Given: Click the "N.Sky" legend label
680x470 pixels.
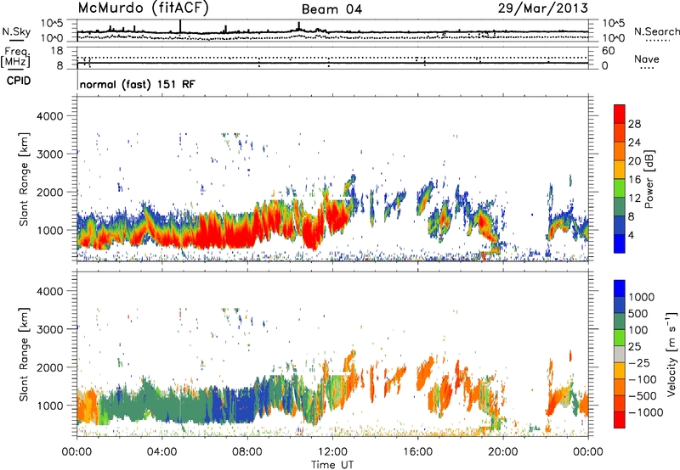Looking at the screenshot, I should (x=16, y=31).
